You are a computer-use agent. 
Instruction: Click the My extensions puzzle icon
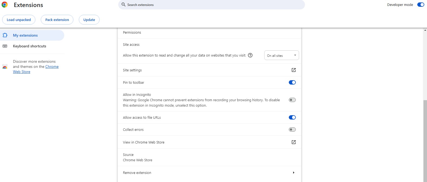(x=5, y=35)
